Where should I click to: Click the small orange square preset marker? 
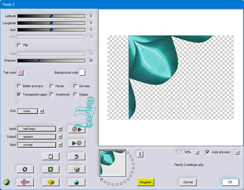[x=102, y=179]
